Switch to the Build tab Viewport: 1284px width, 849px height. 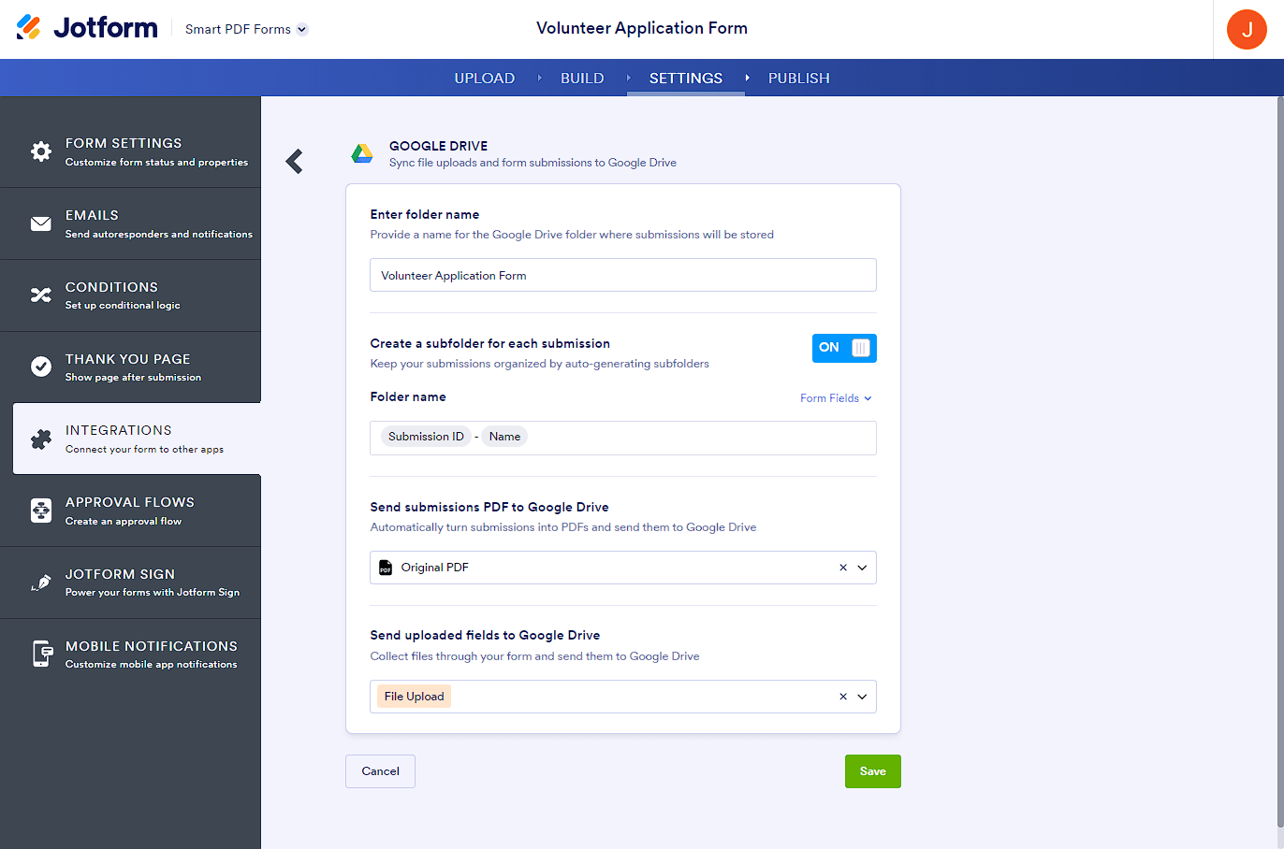point(582,79)
